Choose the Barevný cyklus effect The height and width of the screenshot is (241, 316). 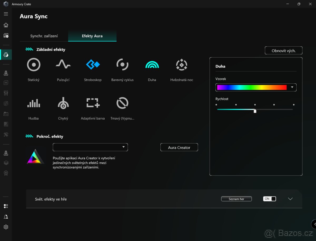(x=122, y=65)
